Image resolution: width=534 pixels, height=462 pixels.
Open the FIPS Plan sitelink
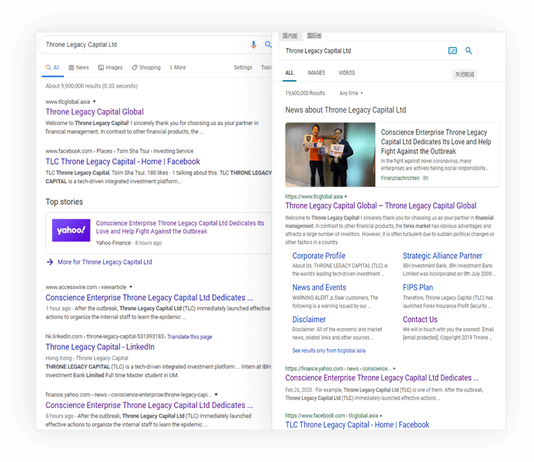tap(418, 288)
